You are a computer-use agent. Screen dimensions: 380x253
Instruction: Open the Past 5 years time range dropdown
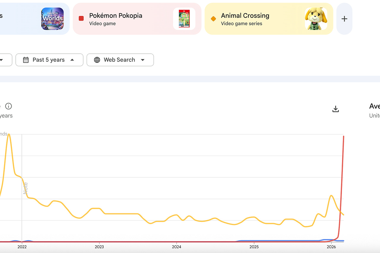coord(49,60)
